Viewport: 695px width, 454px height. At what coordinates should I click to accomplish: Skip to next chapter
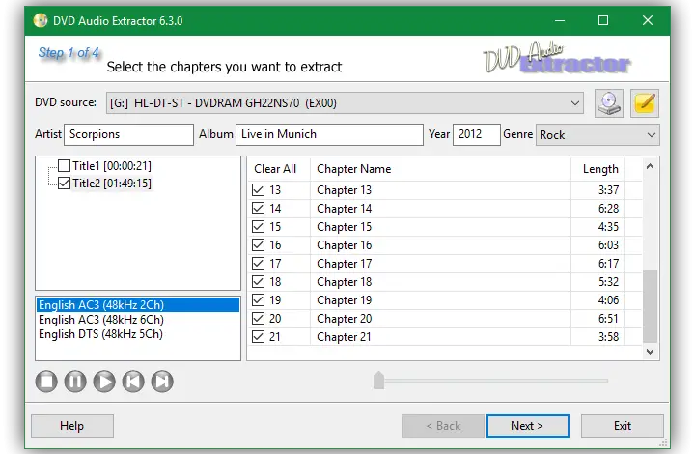click(x=162, y=382)
